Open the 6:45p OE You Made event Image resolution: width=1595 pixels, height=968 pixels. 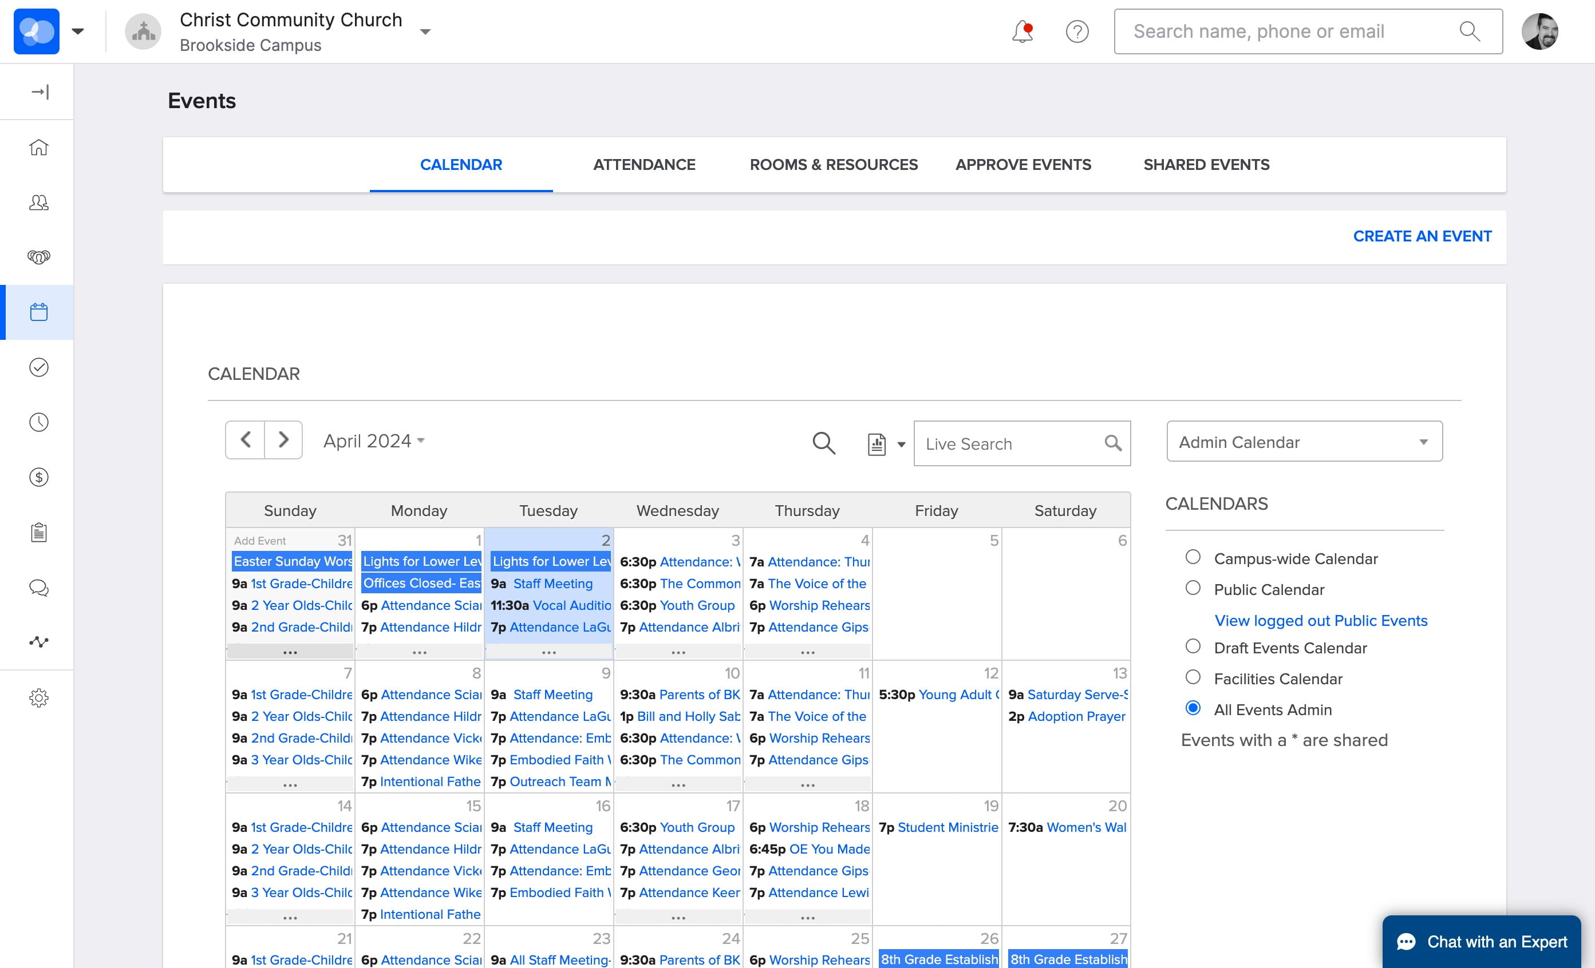coord(810,849)
